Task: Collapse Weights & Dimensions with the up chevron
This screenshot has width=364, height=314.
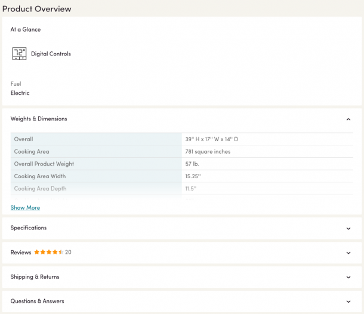Action: tap(348, 119)
